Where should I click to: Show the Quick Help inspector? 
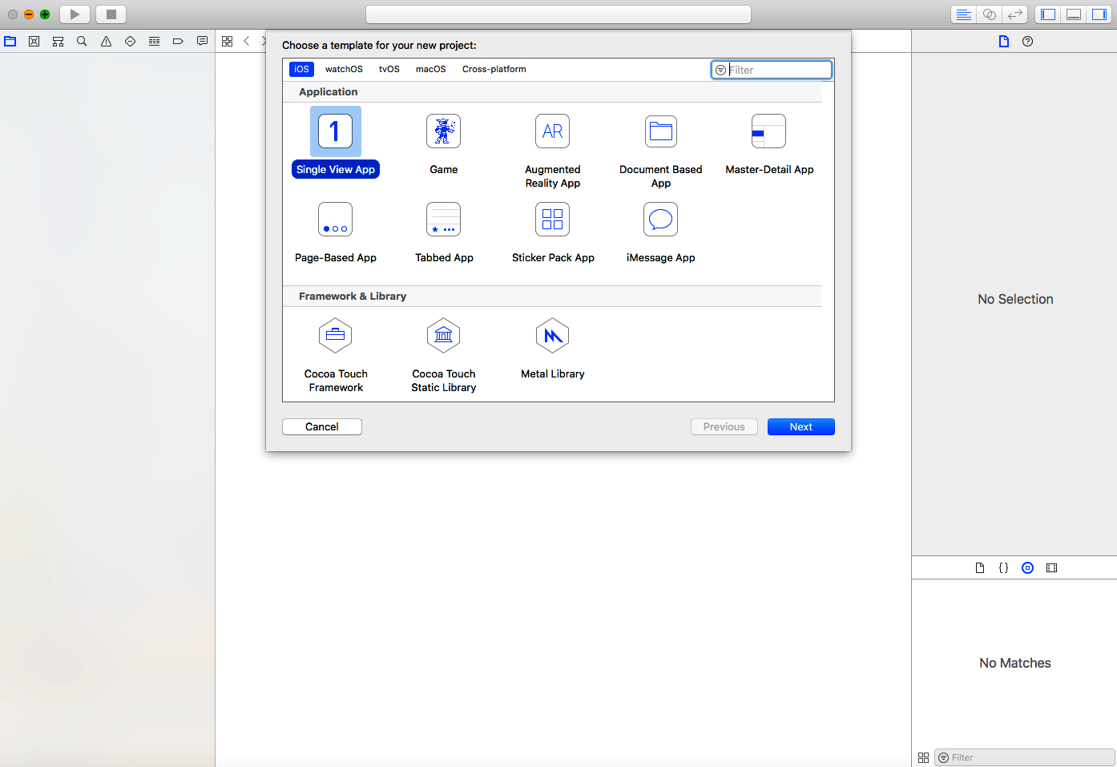point(1028,41)
